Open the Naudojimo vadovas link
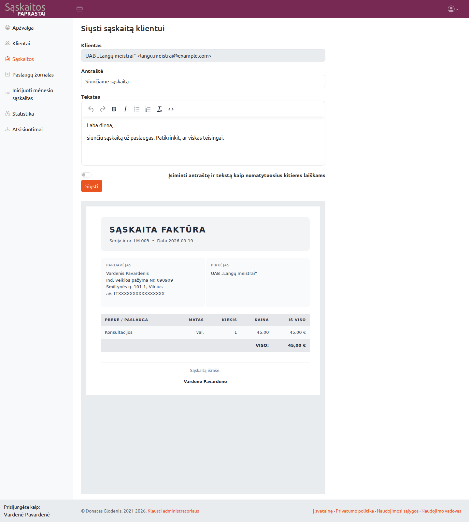 click(441, 511)
